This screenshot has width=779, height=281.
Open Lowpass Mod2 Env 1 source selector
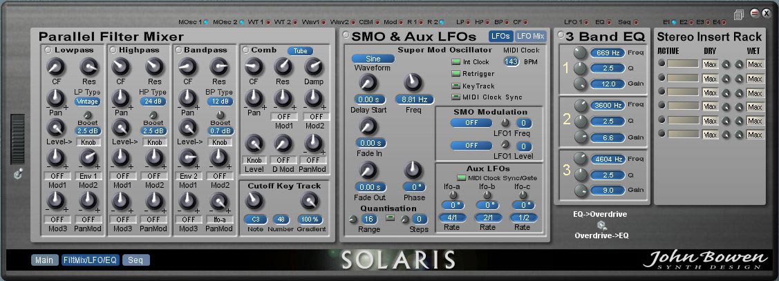[x=88, y=176]
